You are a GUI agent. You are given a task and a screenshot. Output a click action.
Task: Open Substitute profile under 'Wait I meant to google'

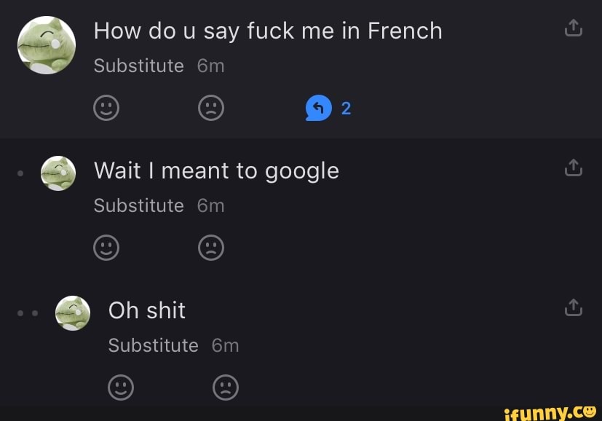point(139,206)
